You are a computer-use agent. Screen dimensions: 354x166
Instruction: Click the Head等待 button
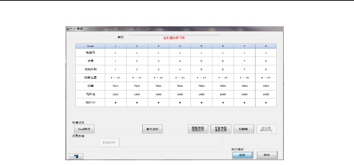[x=84, y=129]
